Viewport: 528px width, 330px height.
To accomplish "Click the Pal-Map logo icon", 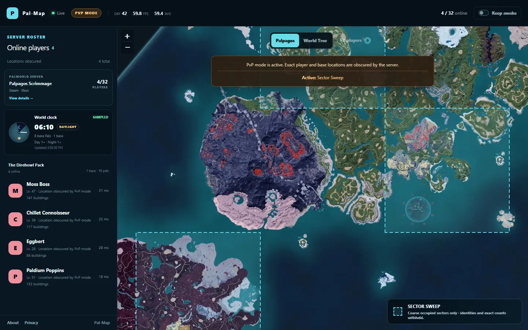I will [12, 13].
